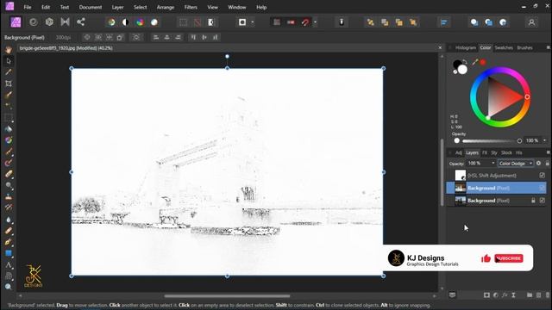Select the Blur Brush tool
The image size is (552, 310).
[9, 220]
